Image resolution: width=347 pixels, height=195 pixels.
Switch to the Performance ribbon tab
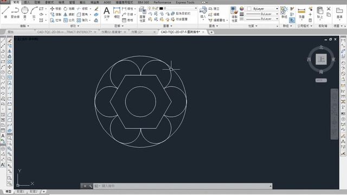point(162,2)
